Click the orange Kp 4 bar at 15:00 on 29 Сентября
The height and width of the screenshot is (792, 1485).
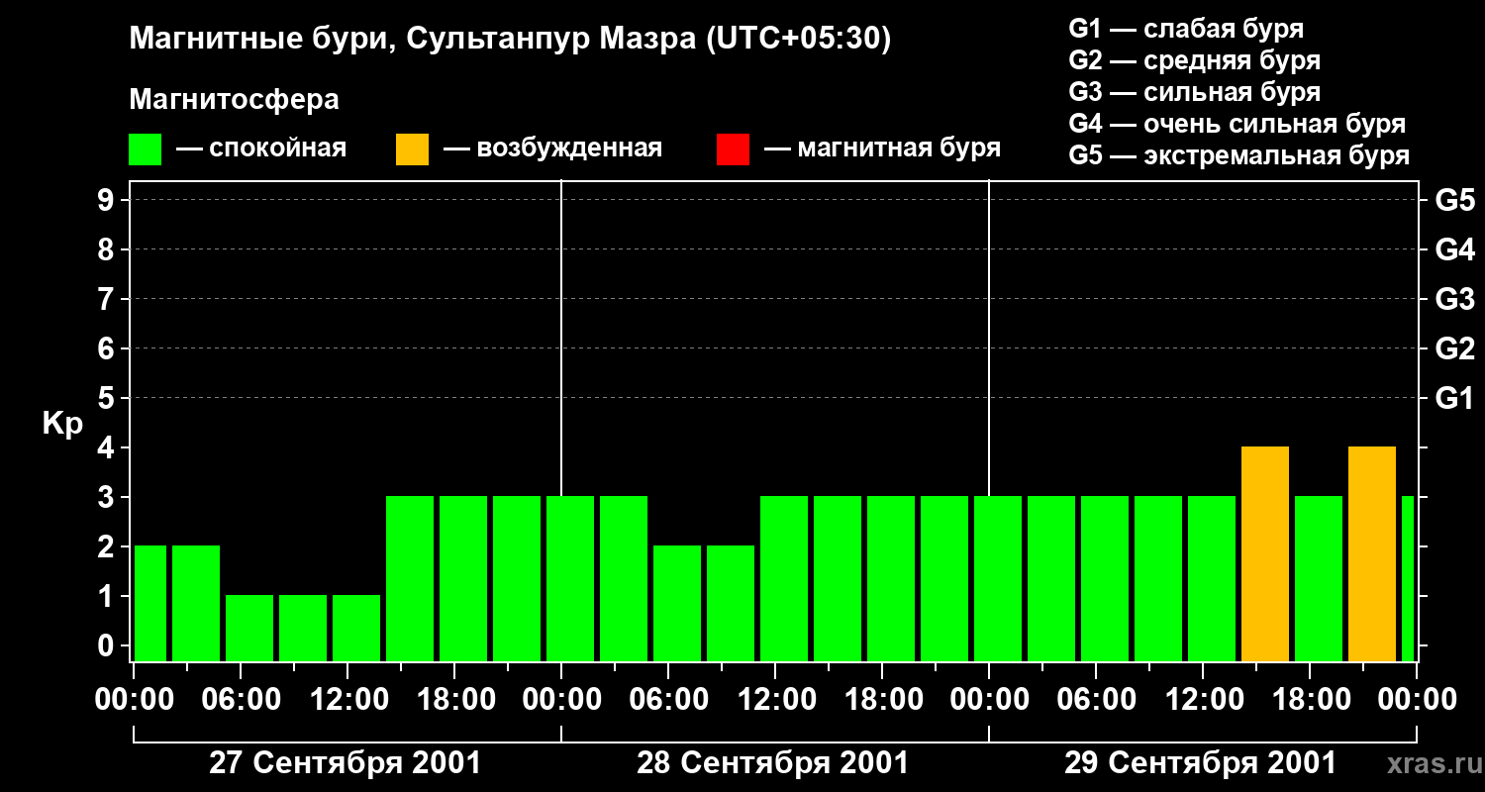tap(1265, 554)
